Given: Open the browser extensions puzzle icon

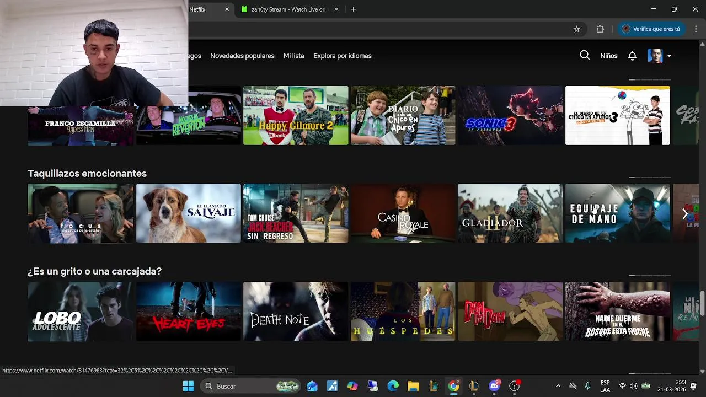Looking at the screenshot, I should click(x=600, y=29).
